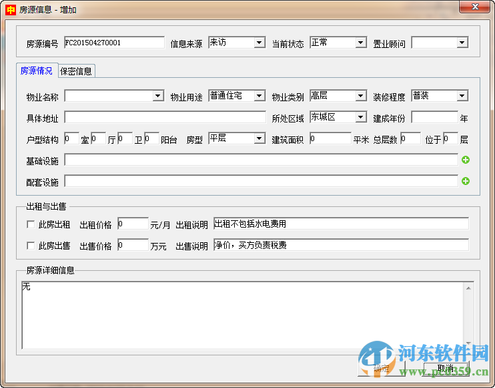Click the green plus icon beside 配套设施

(466, 181)
